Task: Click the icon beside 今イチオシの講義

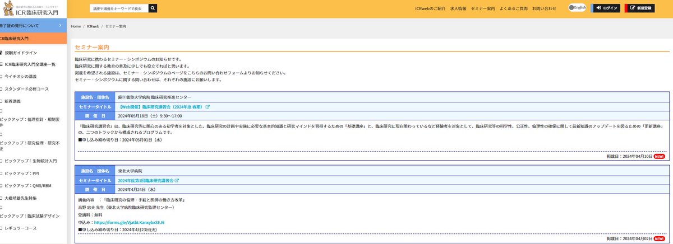Action: [2, 76]
